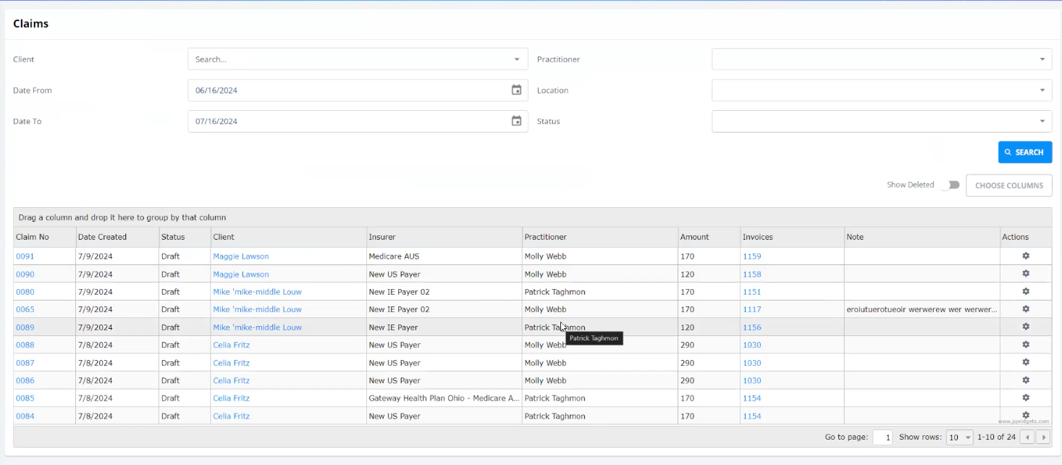Open the Date To calendar picker
1062x465 pixels.
(516, 121)
